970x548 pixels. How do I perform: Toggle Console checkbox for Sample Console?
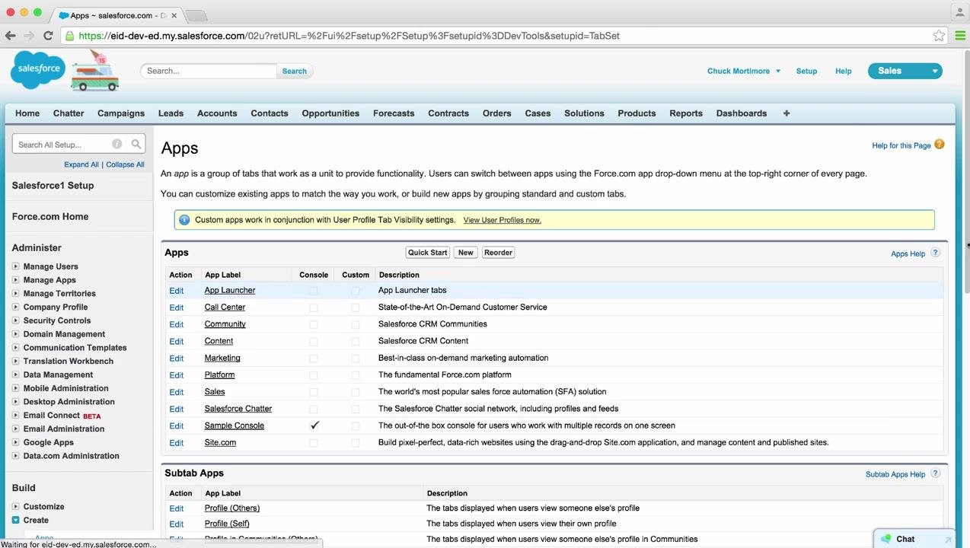[314, 425]
